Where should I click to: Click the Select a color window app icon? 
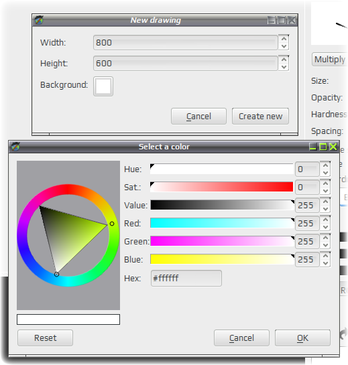tap(15, 147)
